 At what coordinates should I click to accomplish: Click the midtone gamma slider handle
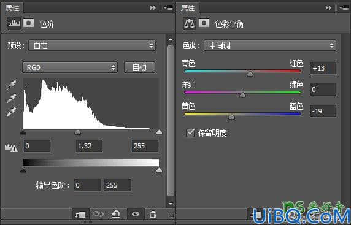78,132
